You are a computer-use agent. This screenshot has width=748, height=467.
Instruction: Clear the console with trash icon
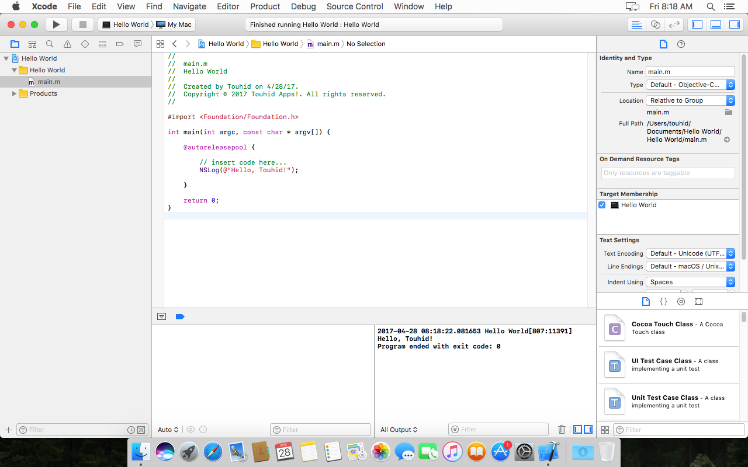pyautogui.click(x=562, y=430)
